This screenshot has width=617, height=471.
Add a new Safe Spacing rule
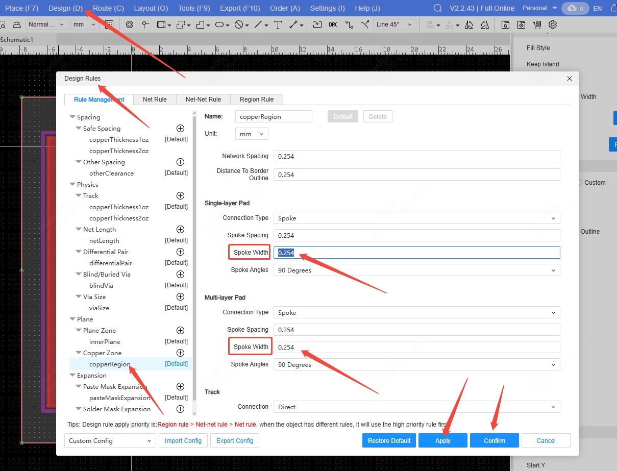click(x=180, y=129)
